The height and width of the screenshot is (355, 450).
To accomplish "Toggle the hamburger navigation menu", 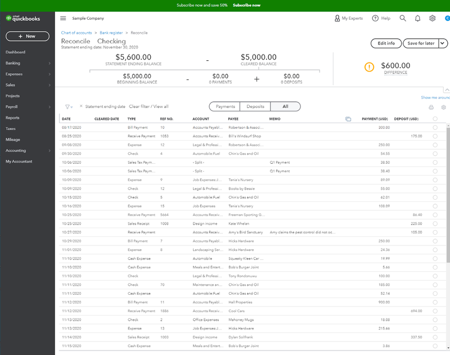I will (63, 18).
